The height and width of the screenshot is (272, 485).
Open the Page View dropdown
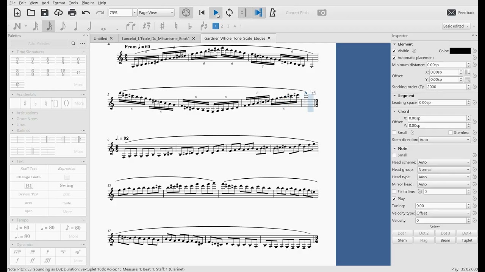click(156, 12)
